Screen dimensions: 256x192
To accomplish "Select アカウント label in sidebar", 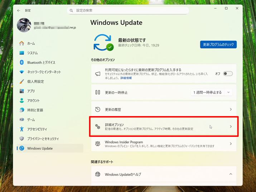I will click(x=33, y=101).
